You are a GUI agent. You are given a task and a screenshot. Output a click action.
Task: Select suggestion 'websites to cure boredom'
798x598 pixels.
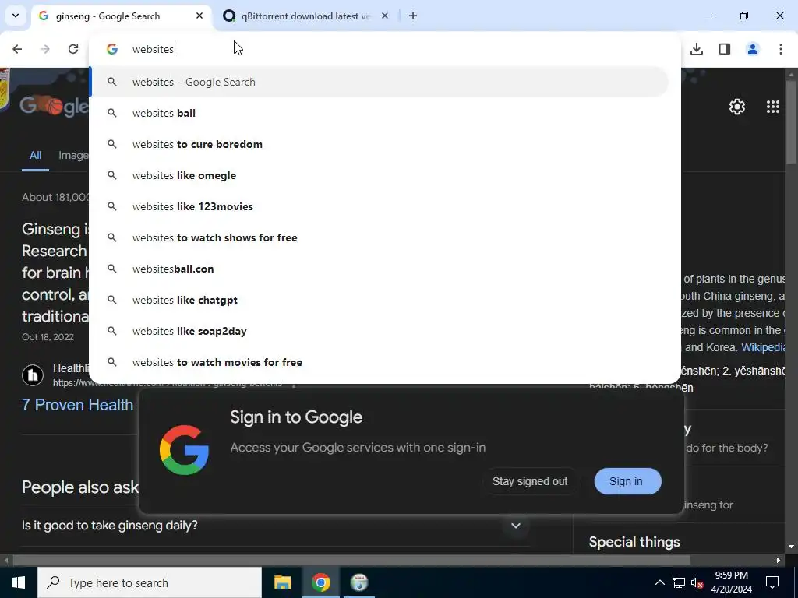click(380, 144)
